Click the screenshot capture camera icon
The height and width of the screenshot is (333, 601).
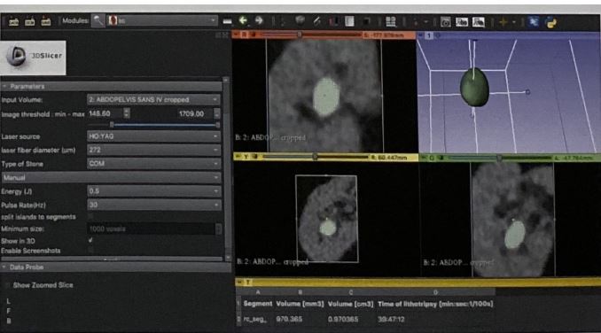pos(445,22)
